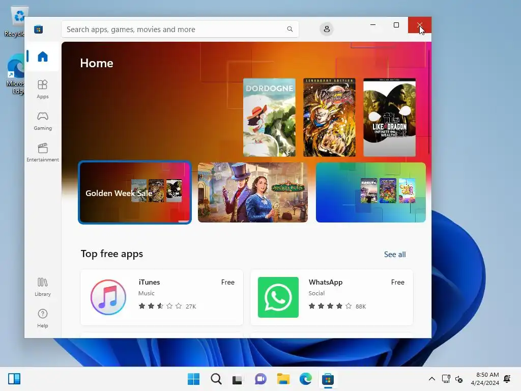521x391 pixels.
Task: Click the Free label on WhatsApp card
Action: point(397,282)
